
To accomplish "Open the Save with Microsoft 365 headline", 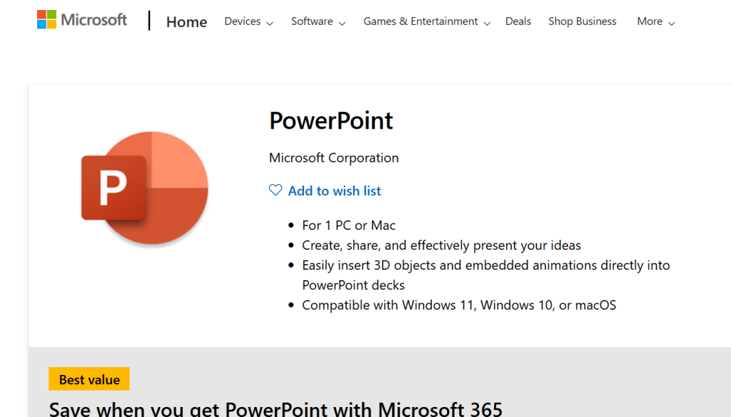I will [275, 408].
